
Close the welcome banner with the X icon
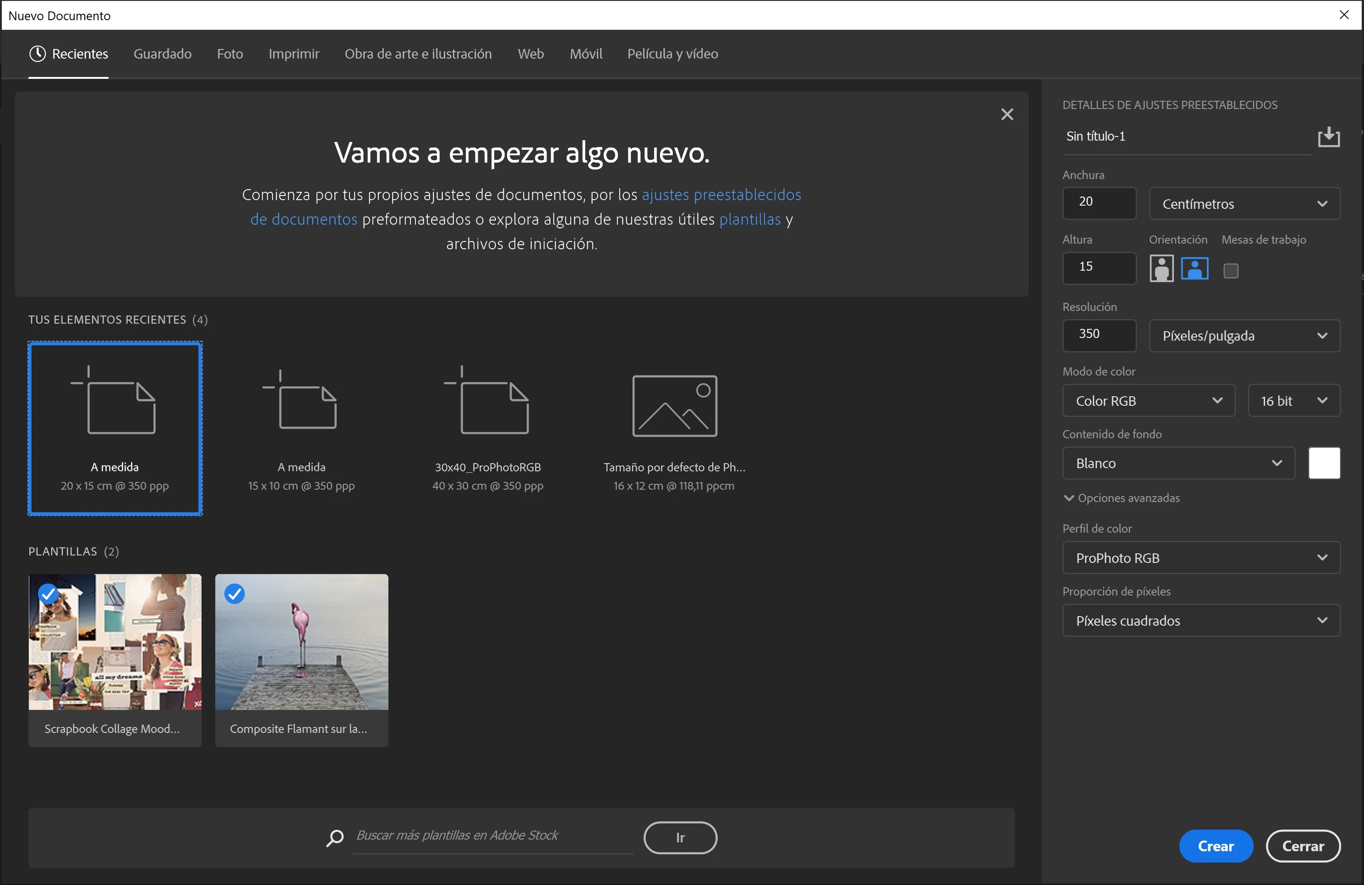click(1006, 115)
